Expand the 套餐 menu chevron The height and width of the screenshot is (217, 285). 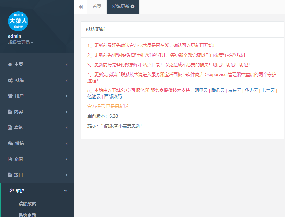pos(67,128)
